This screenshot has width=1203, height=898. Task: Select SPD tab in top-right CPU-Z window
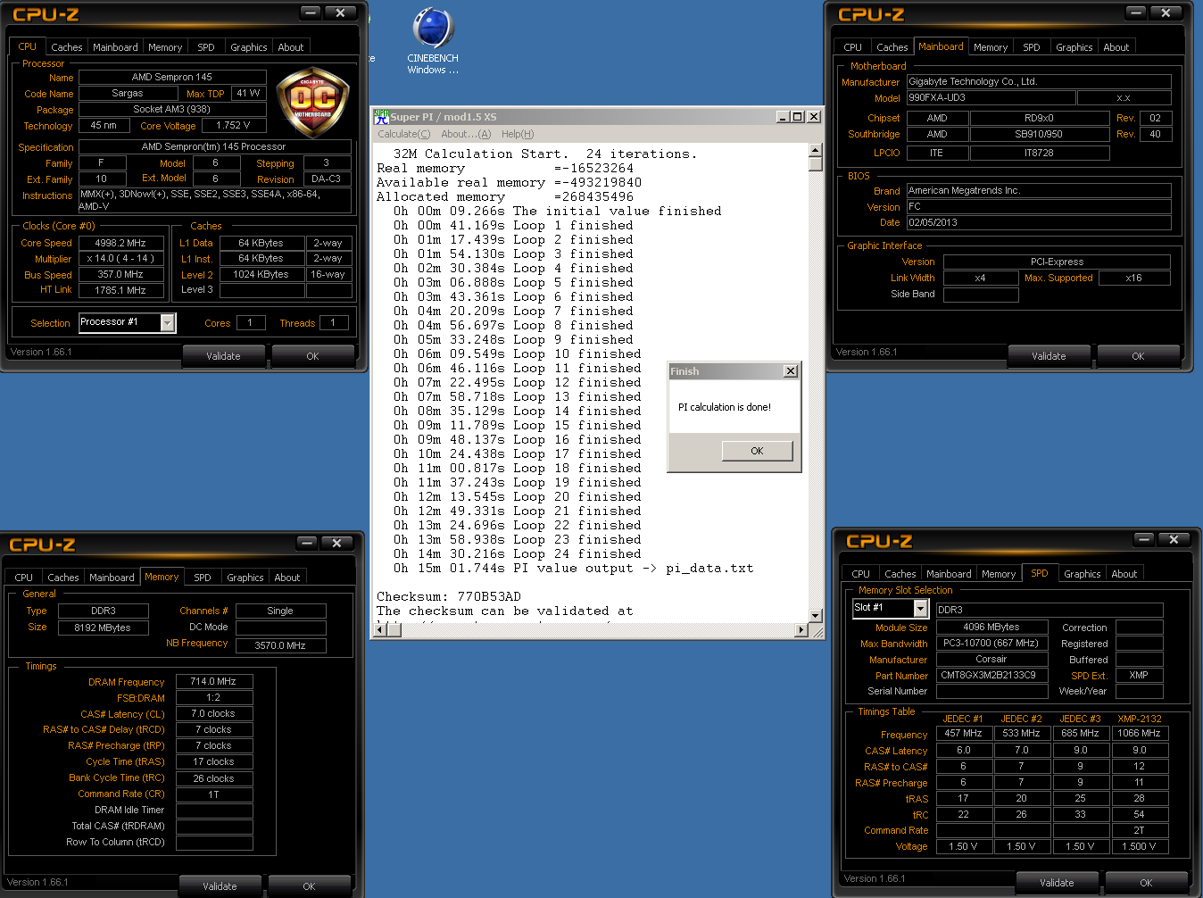1032,47
